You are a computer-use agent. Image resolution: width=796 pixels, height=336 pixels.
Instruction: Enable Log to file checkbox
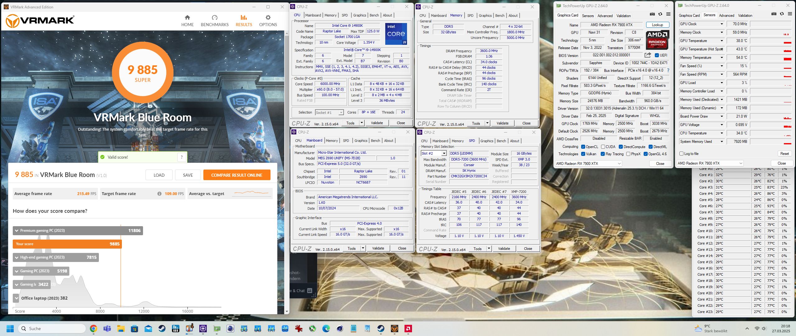coord(682,154)
